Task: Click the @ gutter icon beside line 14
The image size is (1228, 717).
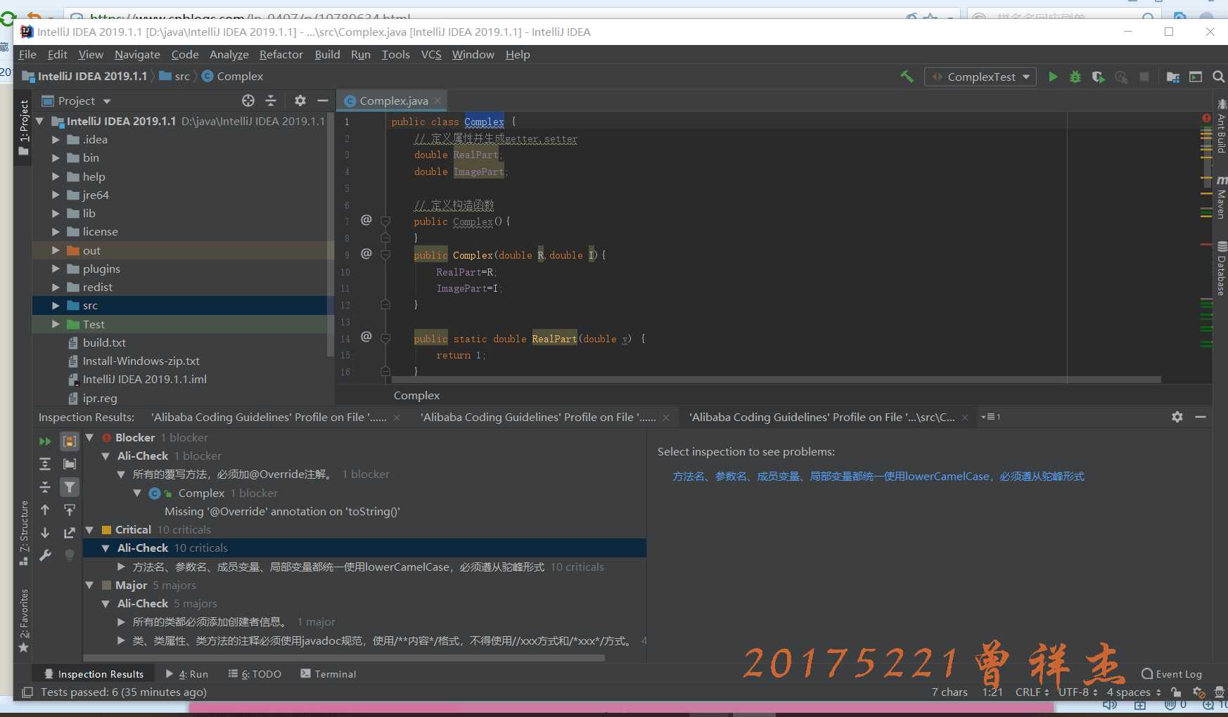Action: [x=366, y=337]
